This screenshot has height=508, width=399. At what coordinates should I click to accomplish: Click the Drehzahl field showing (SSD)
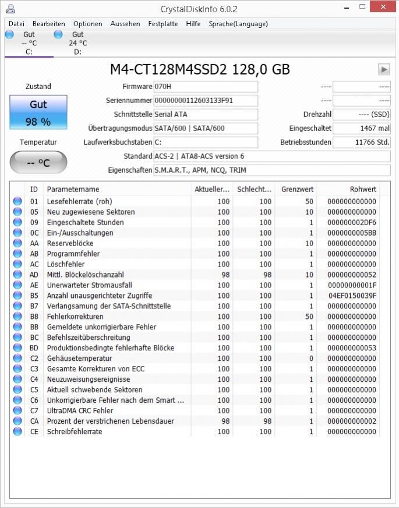coord(362,115)
